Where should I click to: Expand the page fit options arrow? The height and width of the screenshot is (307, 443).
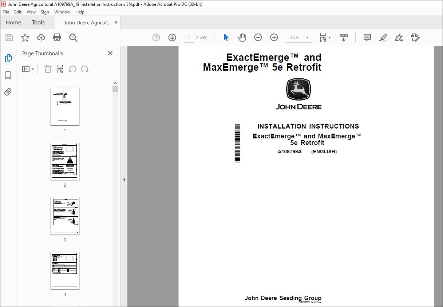point(330,38)
